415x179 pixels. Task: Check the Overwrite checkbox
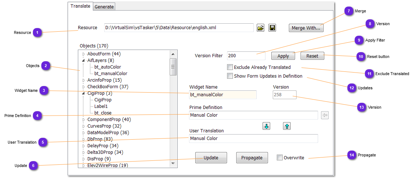[280, 158]
